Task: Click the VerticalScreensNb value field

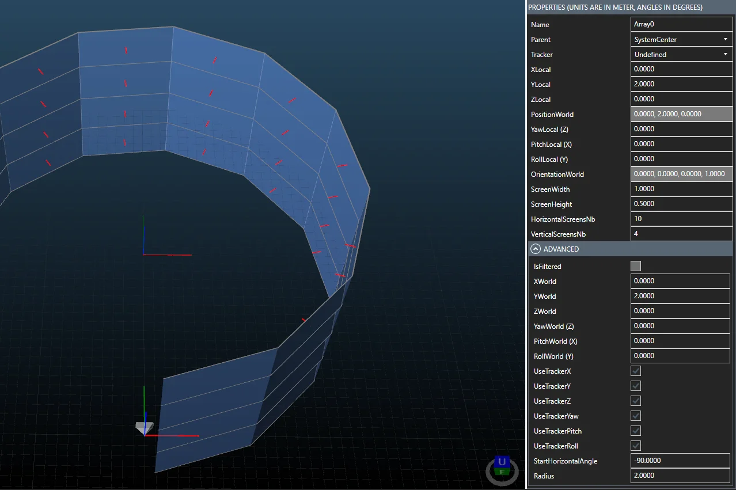Action: tap(682, 234)
